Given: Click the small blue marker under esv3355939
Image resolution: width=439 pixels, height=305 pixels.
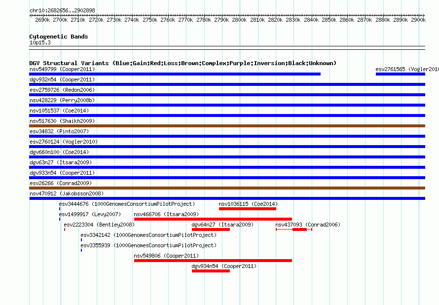Looking at the screenshot, I should point(81,250).
